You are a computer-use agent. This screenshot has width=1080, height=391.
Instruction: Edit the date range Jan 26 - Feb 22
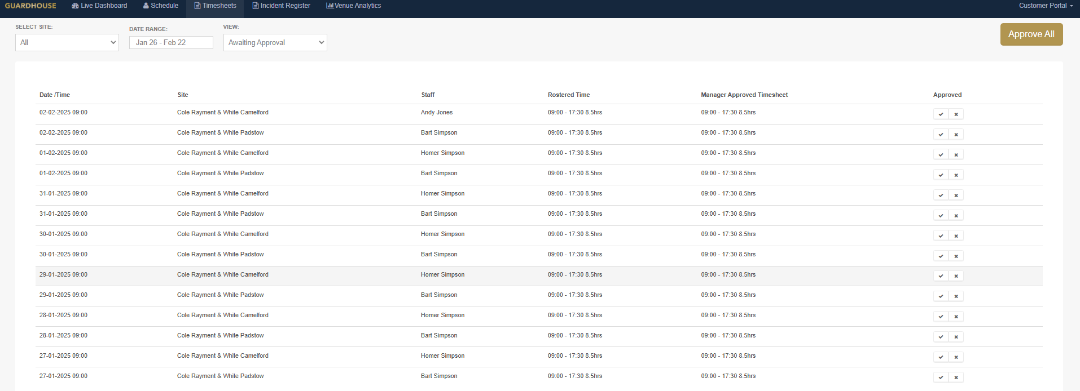tap(171, 42)
